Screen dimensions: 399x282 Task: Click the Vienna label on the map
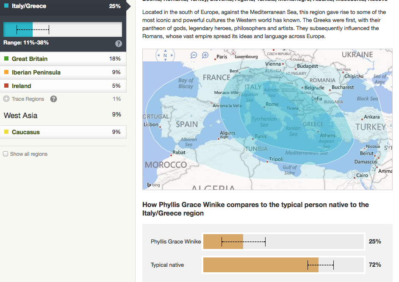coord(273,64)
